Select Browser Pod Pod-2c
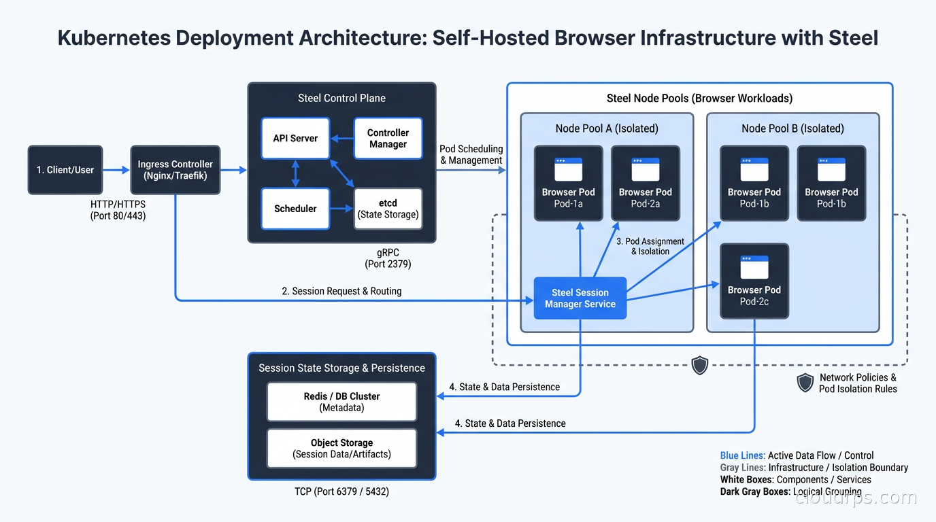Image resolution: width=936 pixels, height=522 pixels. pos(754,281)
